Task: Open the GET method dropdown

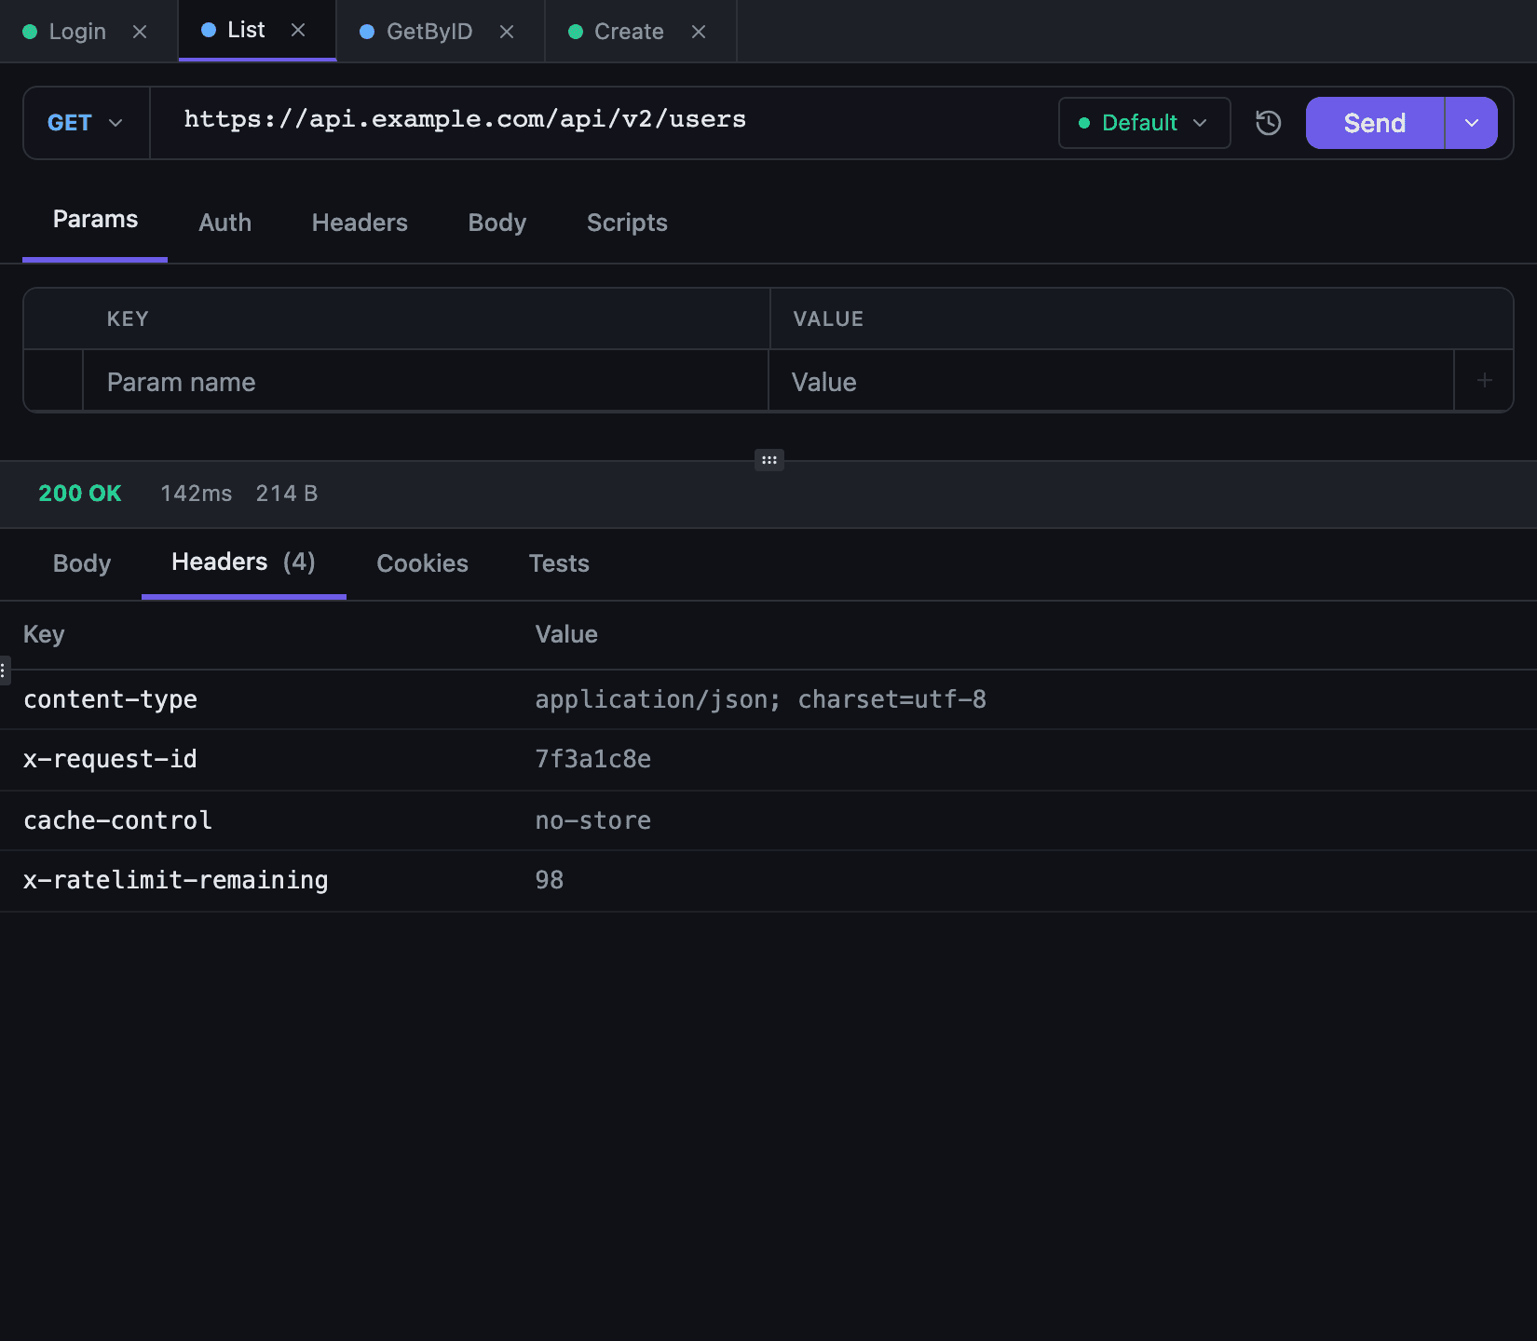Action: pos(86,123)
